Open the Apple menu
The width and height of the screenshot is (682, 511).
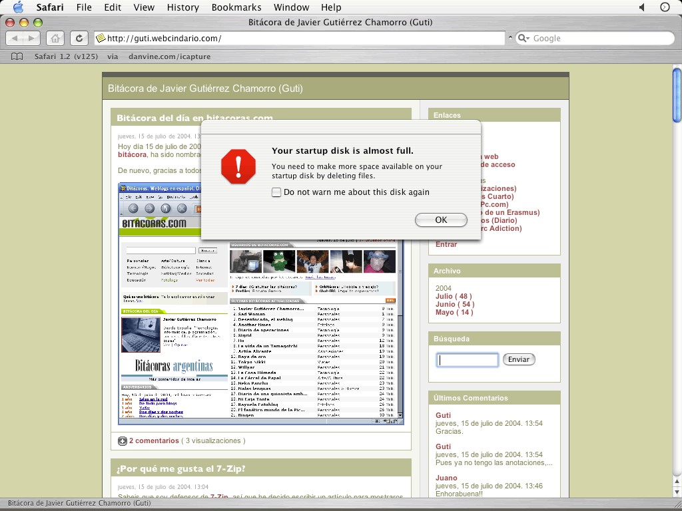pos(18,7)
